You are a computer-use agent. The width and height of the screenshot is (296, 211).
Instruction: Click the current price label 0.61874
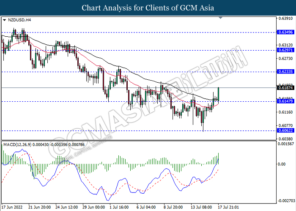click(285, 88)
